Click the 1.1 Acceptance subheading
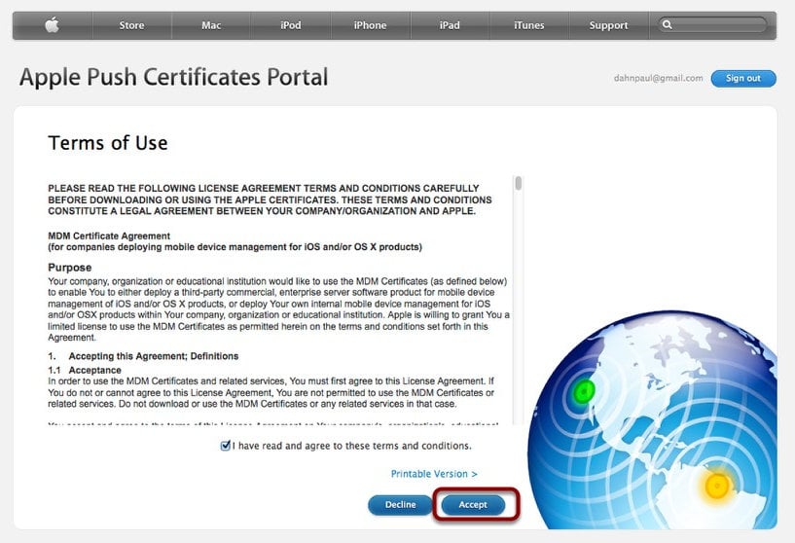Screen dimensions: 795x543 [85, 370]
